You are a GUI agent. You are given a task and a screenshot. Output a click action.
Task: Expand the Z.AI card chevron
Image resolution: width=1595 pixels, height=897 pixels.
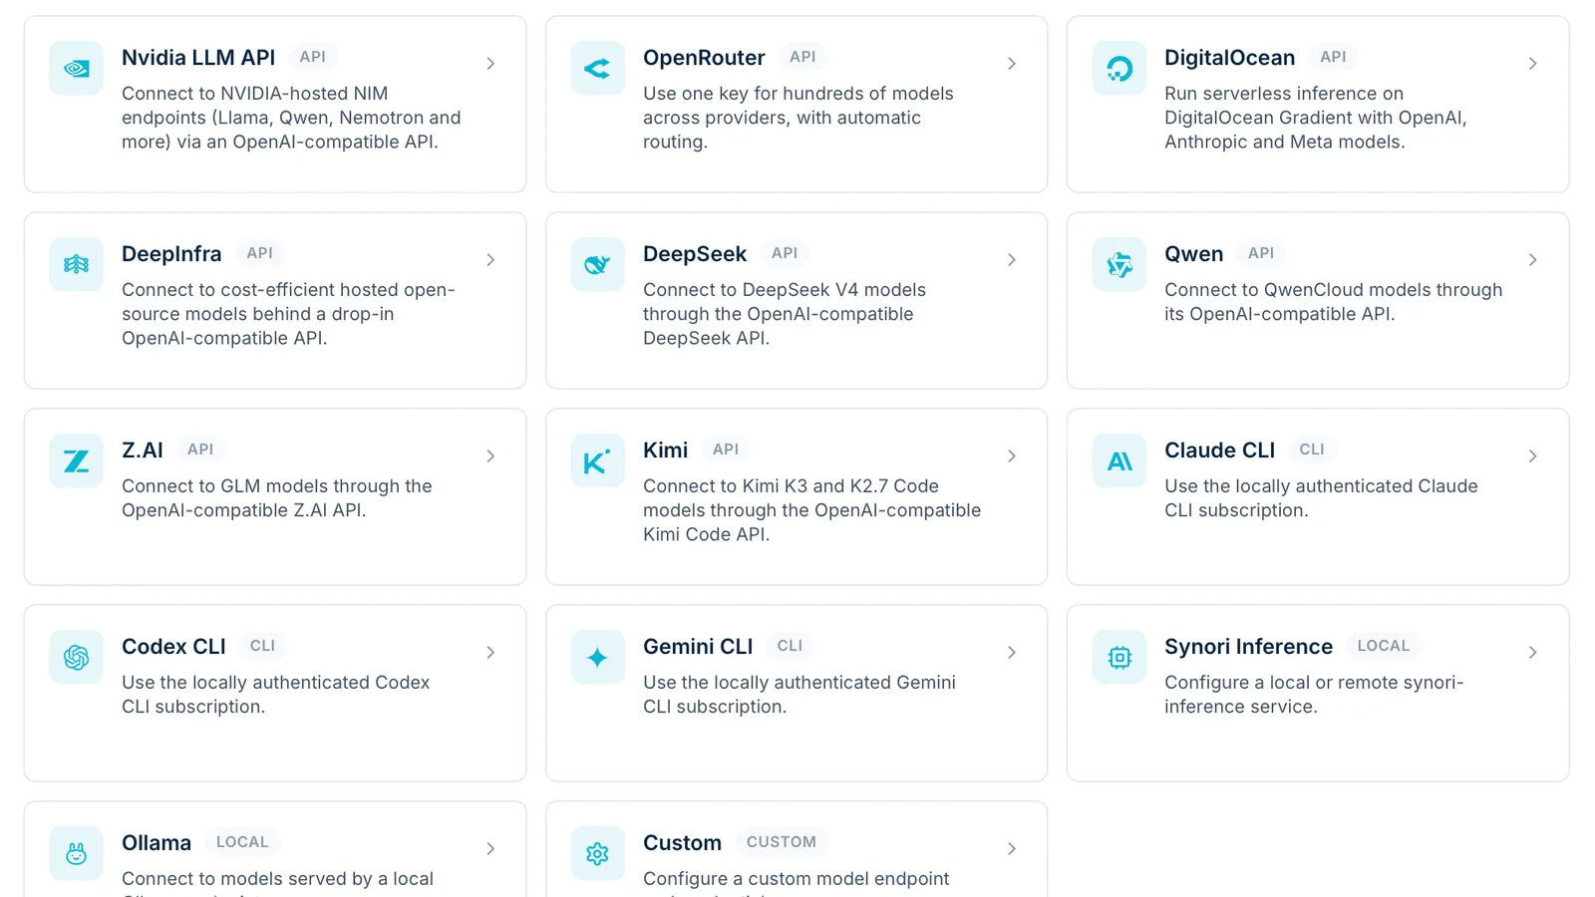(x=490, y=456)
